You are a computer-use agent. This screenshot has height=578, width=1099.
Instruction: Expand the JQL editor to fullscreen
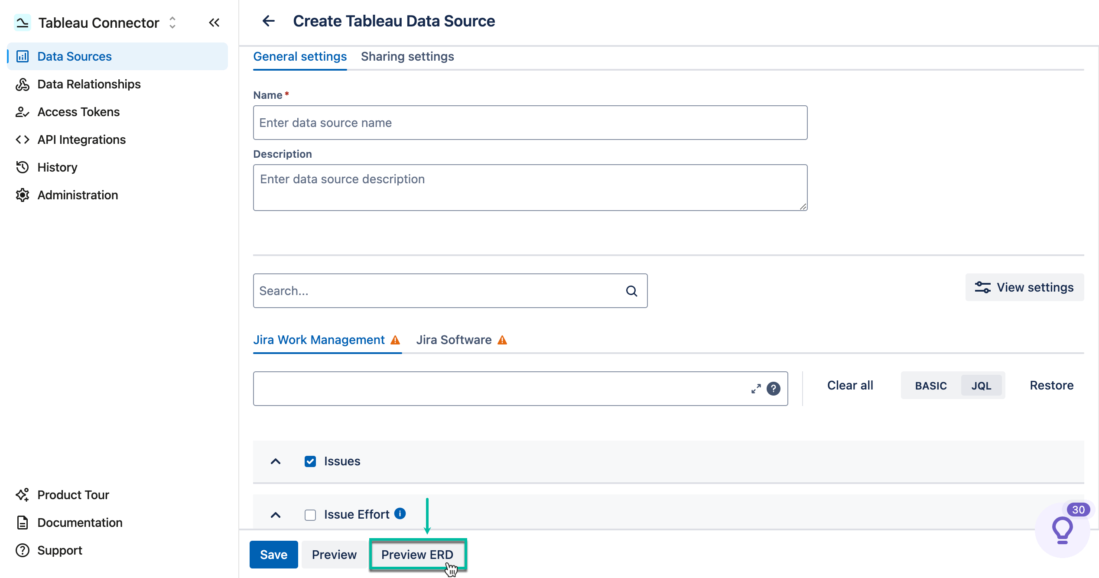[x=756, y=389]
